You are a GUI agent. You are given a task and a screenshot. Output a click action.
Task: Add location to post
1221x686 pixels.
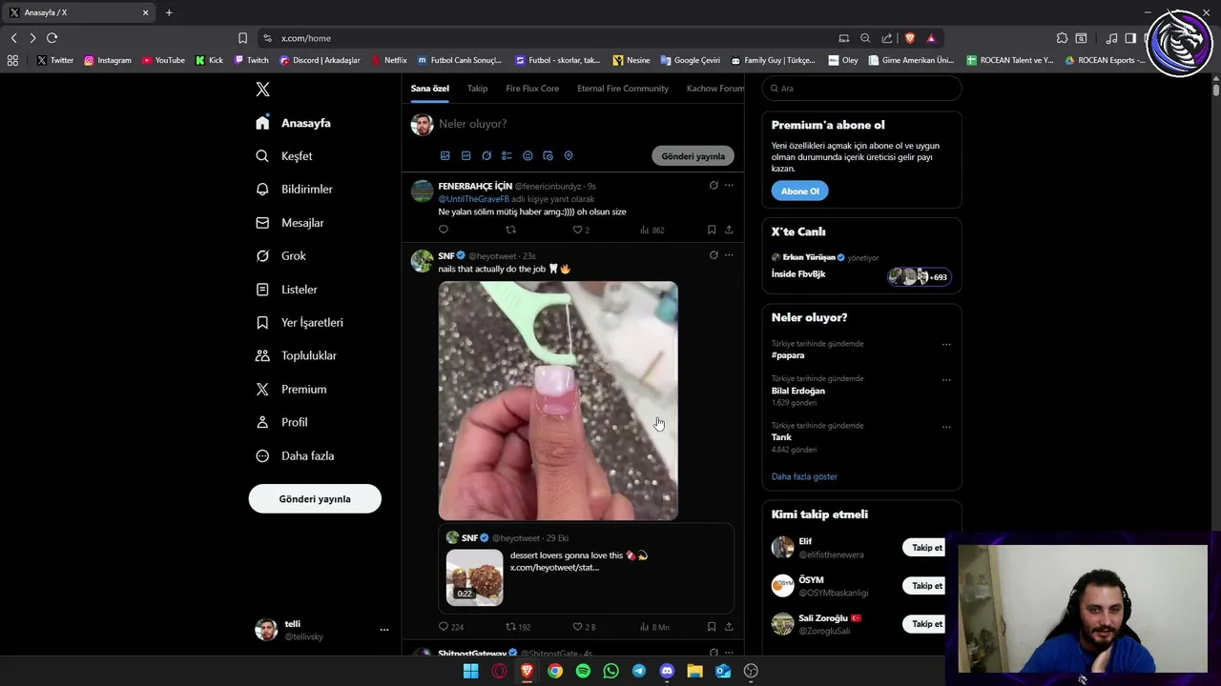point(569,155)
